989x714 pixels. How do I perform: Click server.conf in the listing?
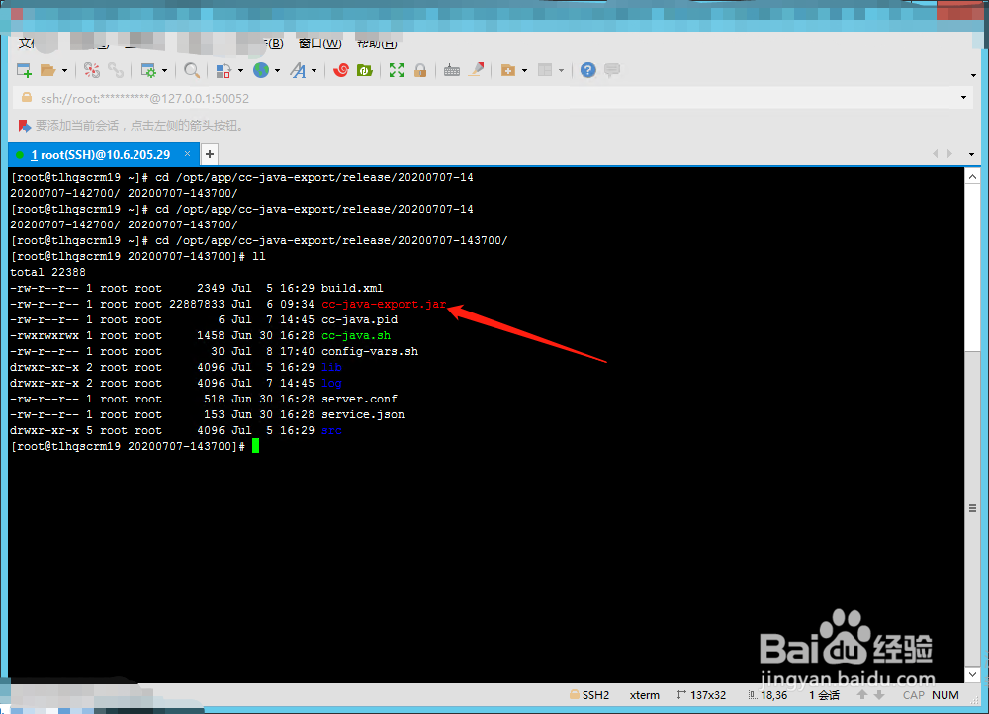[360, 399]
